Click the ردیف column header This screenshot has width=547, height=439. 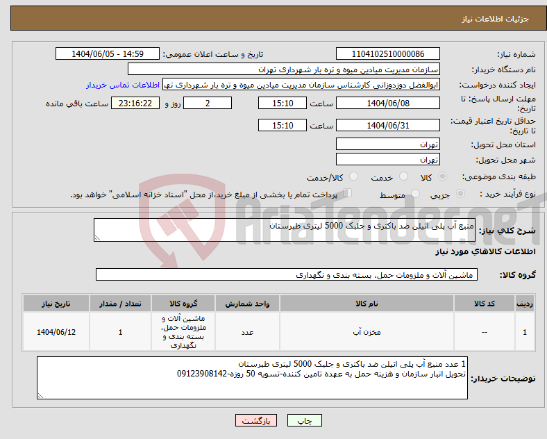[525, 304]
